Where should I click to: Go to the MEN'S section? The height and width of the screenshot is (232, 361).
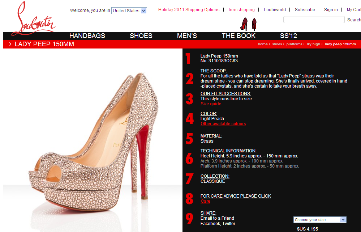pos(187,36)
